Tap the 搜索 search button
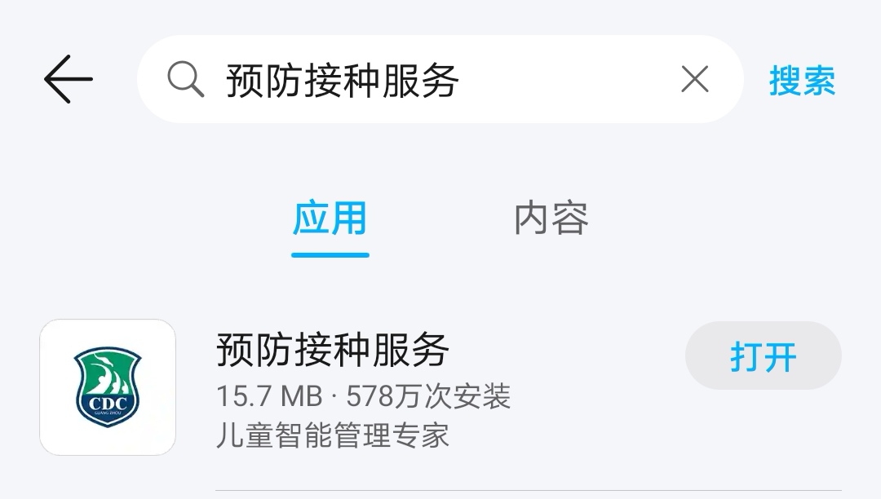This screenshot has height=499, width=881. click(802, 80)
